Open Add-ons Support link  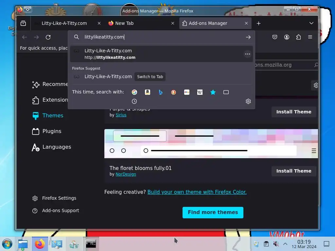56,211
